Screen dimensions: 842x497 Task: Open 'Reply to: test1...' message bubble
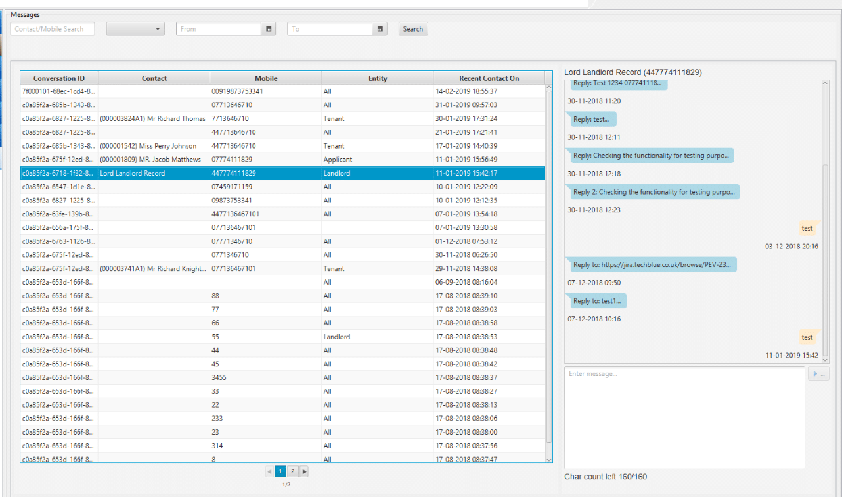pyautogui.click(x=597, y=301)
